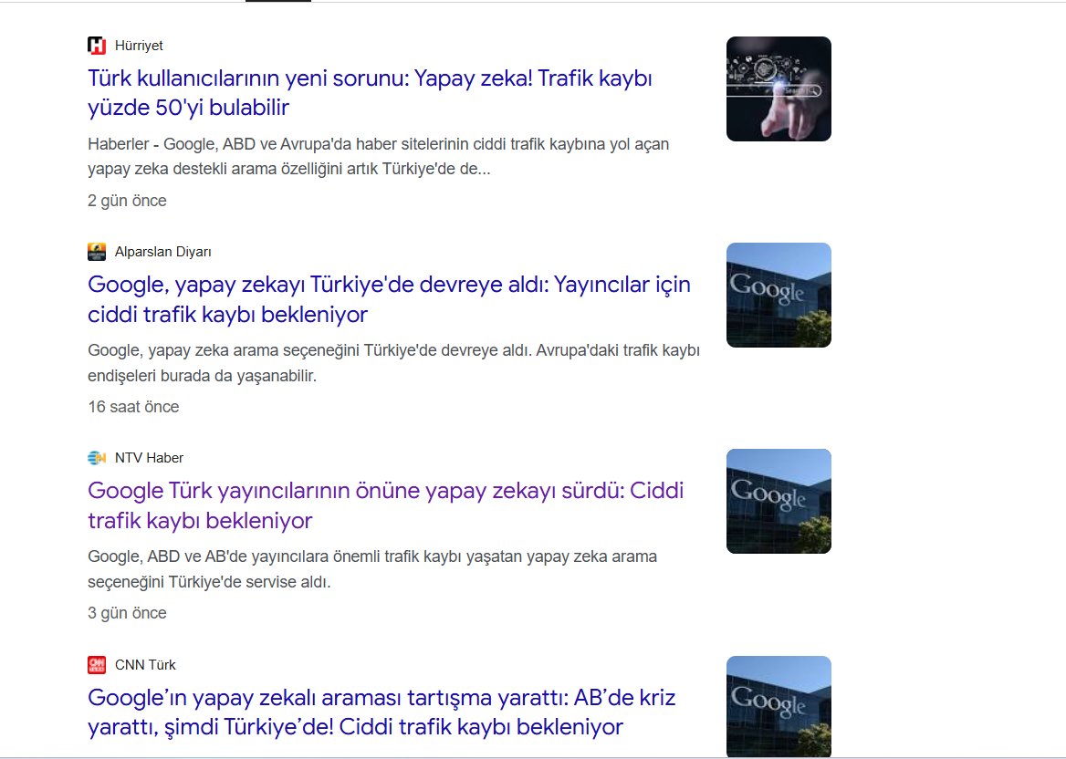
Task: Click the Hürriyet favicon icon
Action: click(97, 46)
